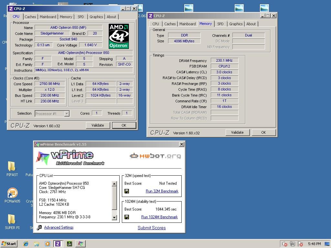Click OK in the right CPU-Z window
Viewport: 331px width, 248px height.
pos(264,132)
